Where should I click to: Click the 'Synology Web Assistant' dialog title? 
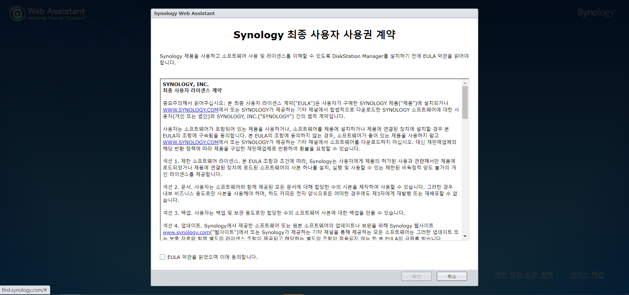point(184,13)
